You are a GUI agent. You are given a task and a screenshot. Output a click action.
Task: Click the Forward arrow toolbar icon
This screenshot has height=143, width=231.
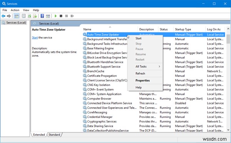pos(9,16)
